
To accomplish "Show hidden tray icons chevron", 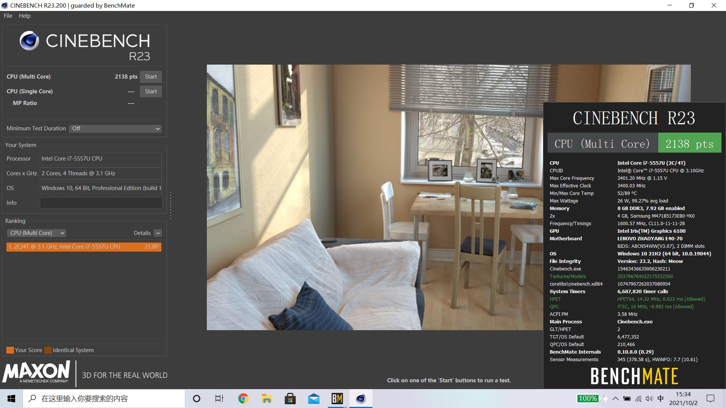I will pyautogui.click(x=616, y=399).
